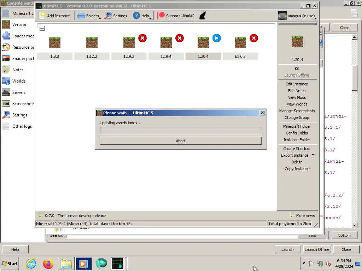Click the 1.20.4 icon in side panel
362x271 pixels.
[x=297, y=42]
